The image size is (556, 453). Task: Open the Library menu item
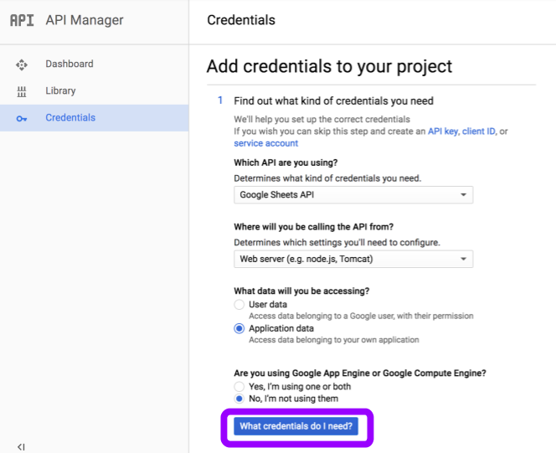[60, 91]
